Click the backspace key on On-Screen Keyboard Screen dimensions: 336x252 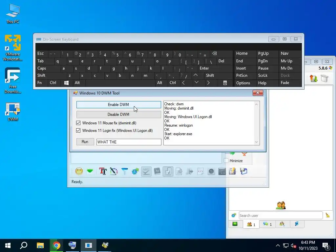214,53
